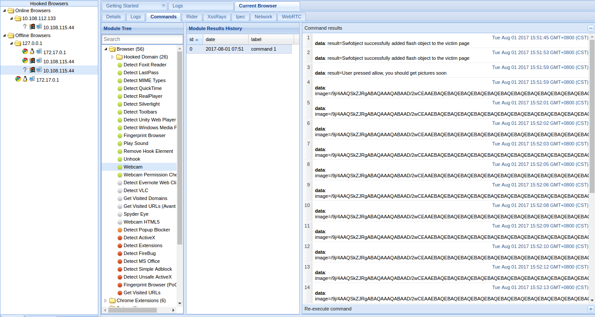Select the Fingerprint Browser module
The image size is (595, 317).
(144, 135)
